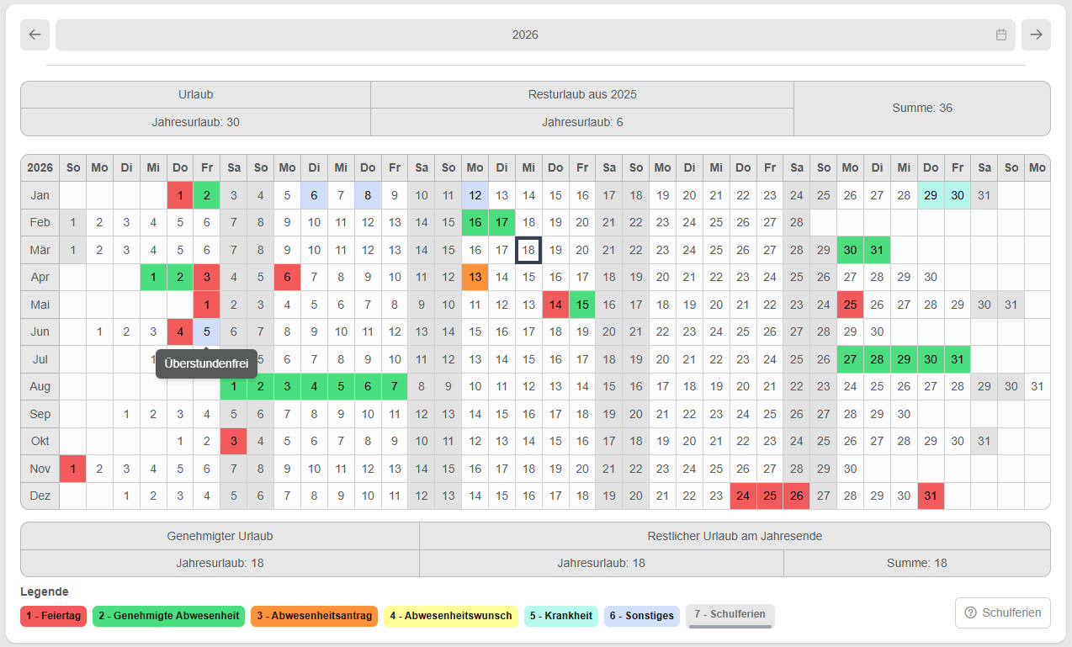Image resolution: width=1072 pixels, height=647 pixels.
Task: Toggle the 5 - Krankheit legend chip
Action: pos(561,616)
